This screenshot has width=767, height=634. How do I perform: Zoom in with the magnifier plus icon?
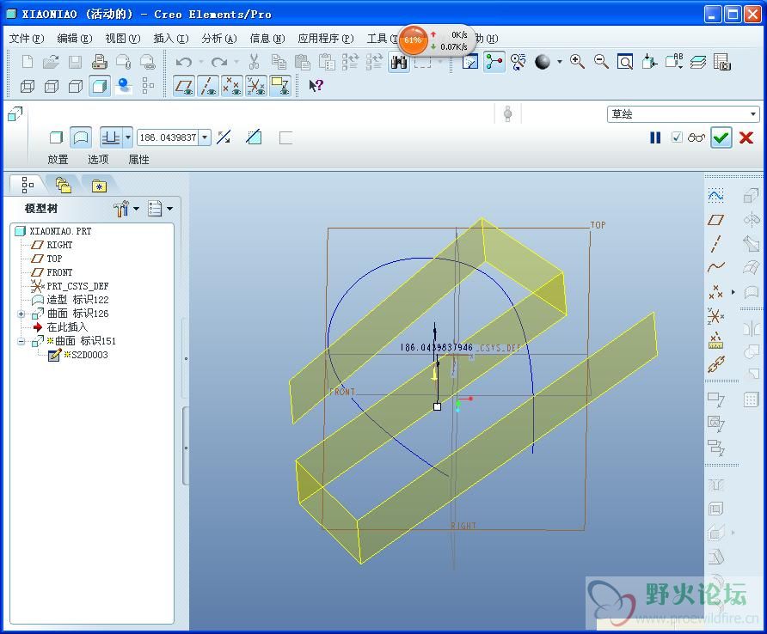point(577,62)
